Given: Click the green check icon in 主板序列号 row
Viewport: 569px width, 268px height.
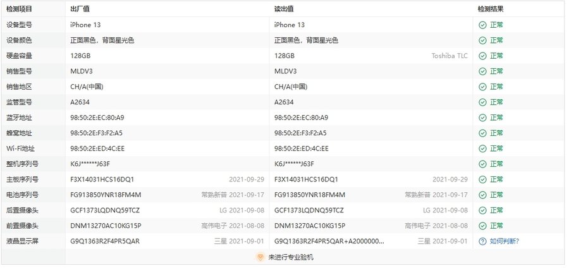Looking at the screenshot, I should 482,180.
